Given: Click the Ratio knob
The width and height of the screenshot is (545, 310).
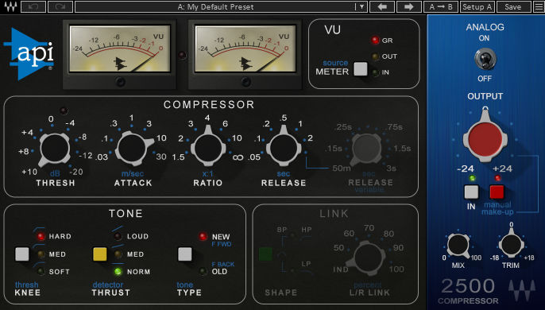Looking at the screenshot, I should click(x=208, y=149).
